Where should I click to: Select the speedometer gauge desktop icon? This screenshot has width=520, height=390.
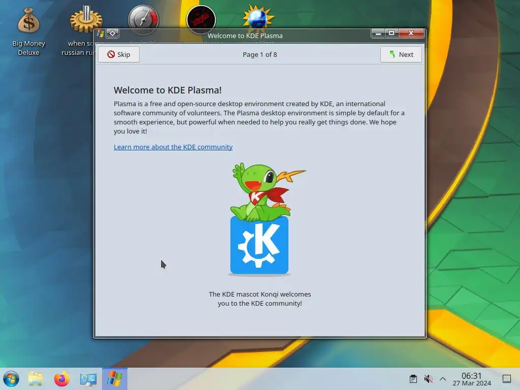[144, 19]
